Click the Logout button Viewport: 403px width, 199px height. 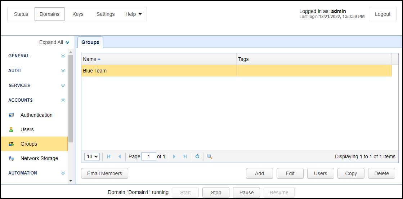click(383, 14)
